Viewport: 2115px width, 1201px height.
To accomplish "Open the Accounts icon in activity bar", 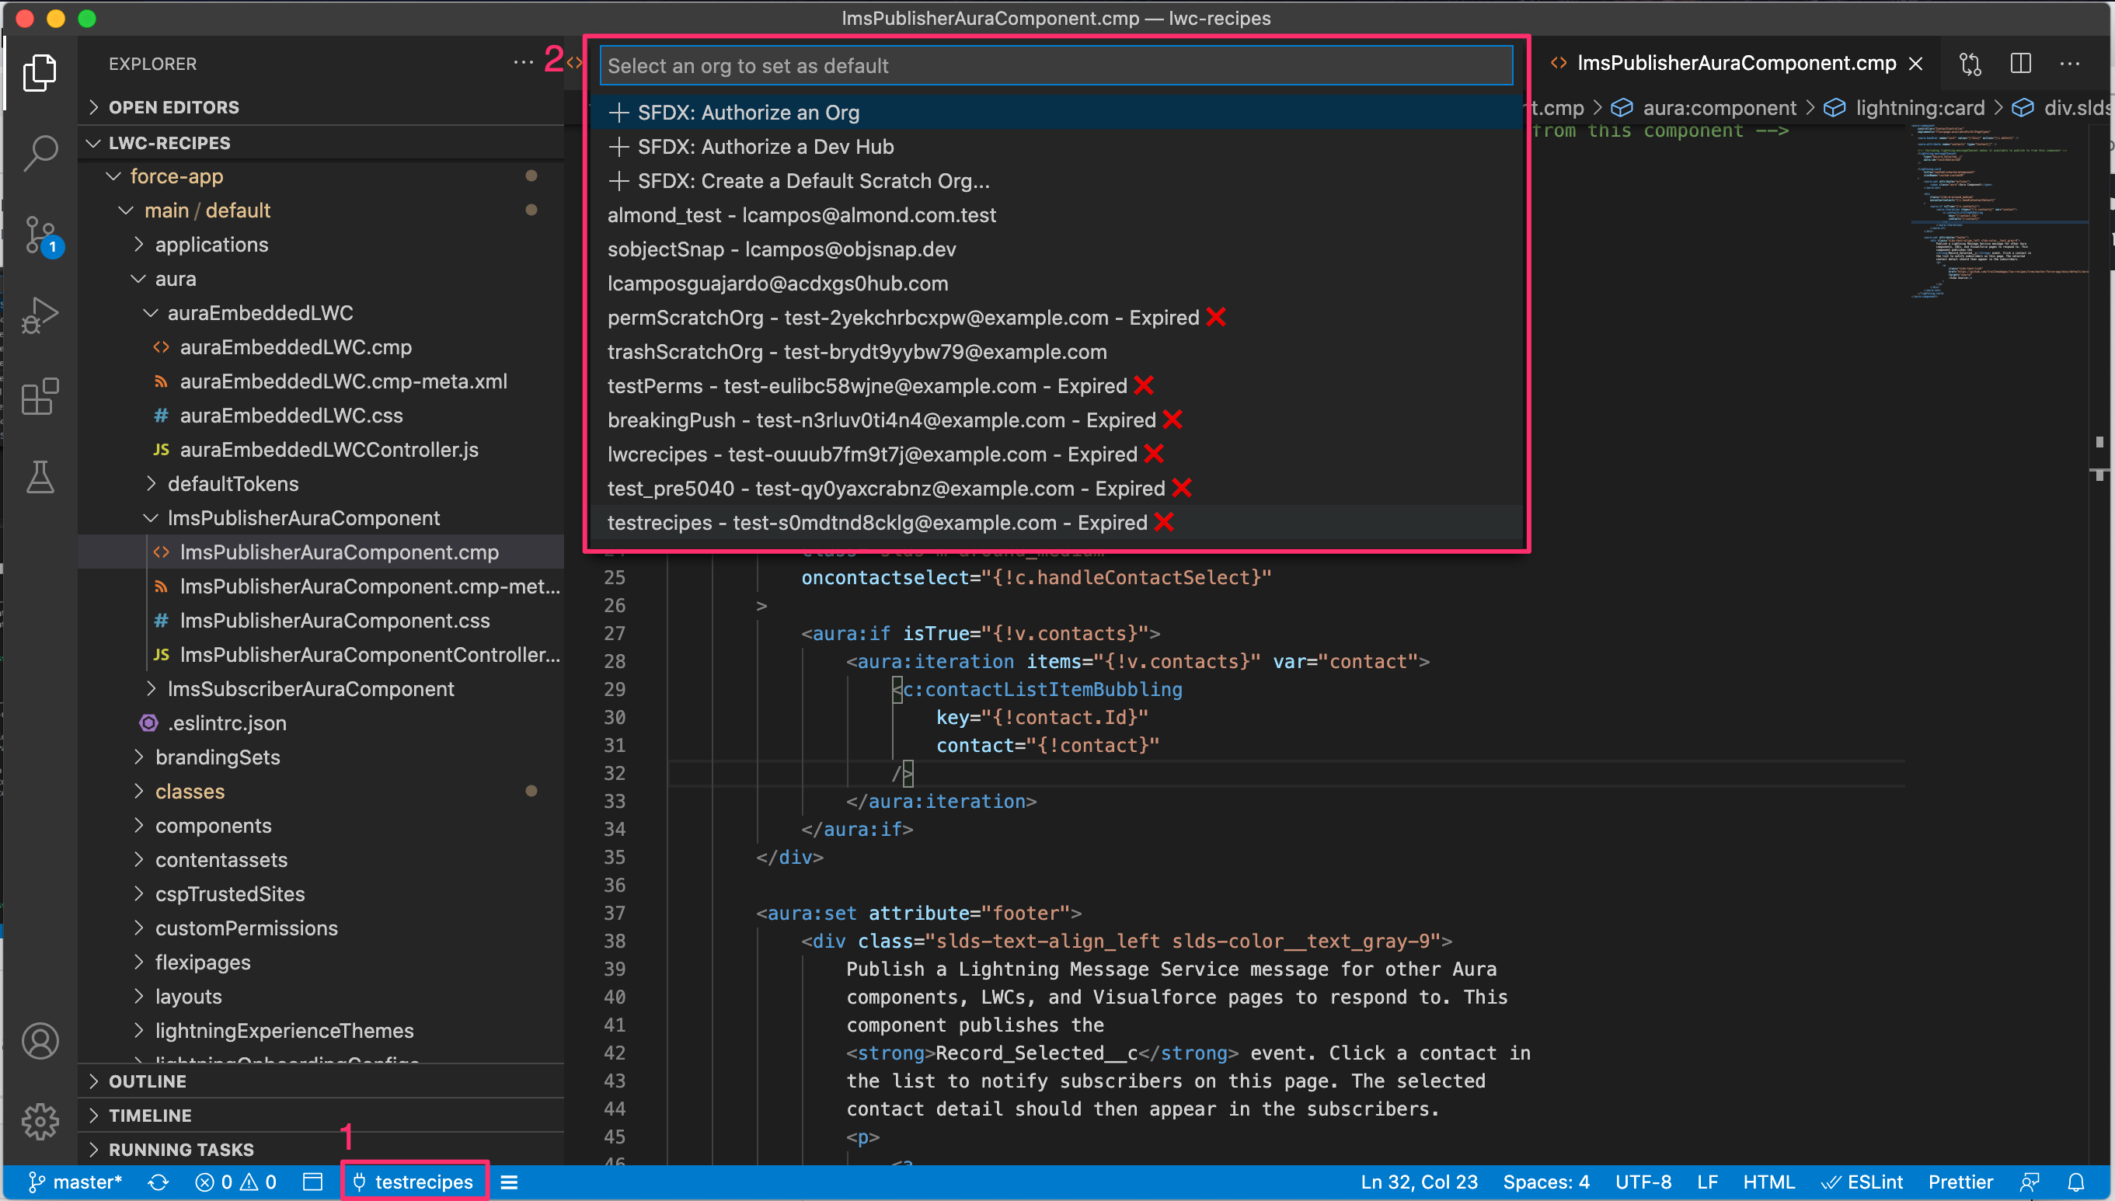I will click(x=40, y=1041).
